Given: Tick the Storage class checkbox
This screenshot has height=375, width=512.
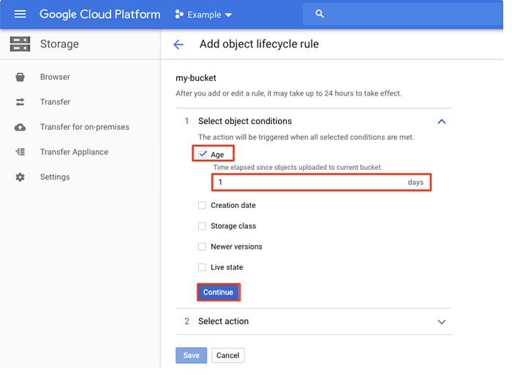Looking at the screenshot, I should click(203, 226).
